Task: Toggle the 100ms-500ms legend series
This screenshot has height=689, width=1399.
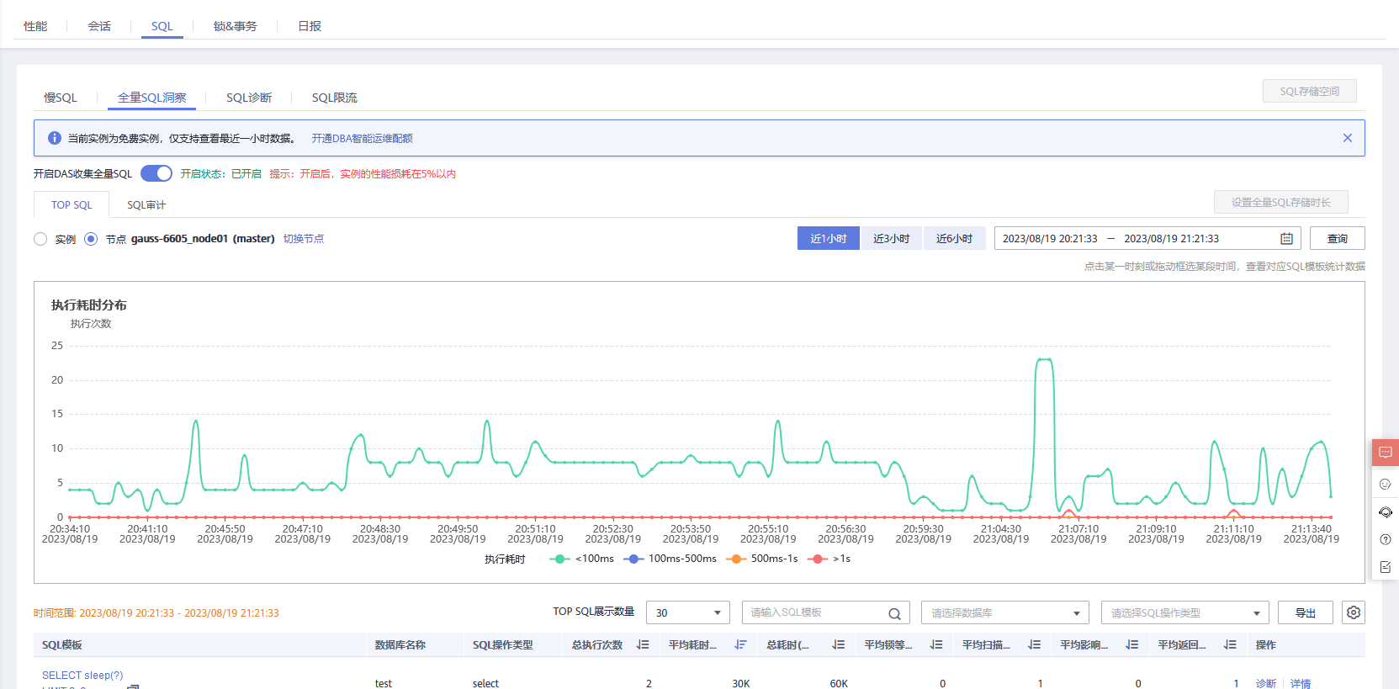Action: [670, 559]
